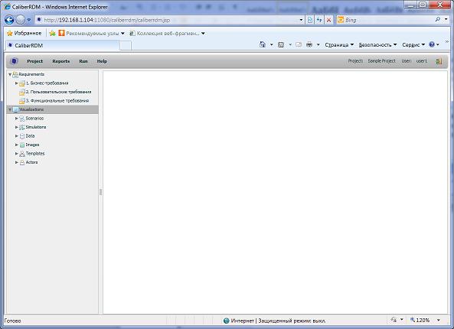Click the 2. Пользовательские требования folder icon
Image resolution: width=454 pixels, height=329 pixels.
(x=22, y=93)
